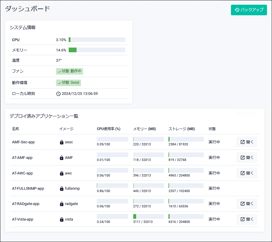The image size is (272, 242).
Task: Click the lock icon beside radgate
Action: point(62,204)
